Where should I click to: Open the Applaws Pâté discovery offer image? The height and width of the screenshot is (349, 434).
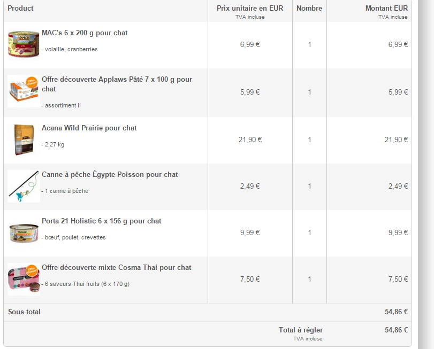[x=24, y=91]
